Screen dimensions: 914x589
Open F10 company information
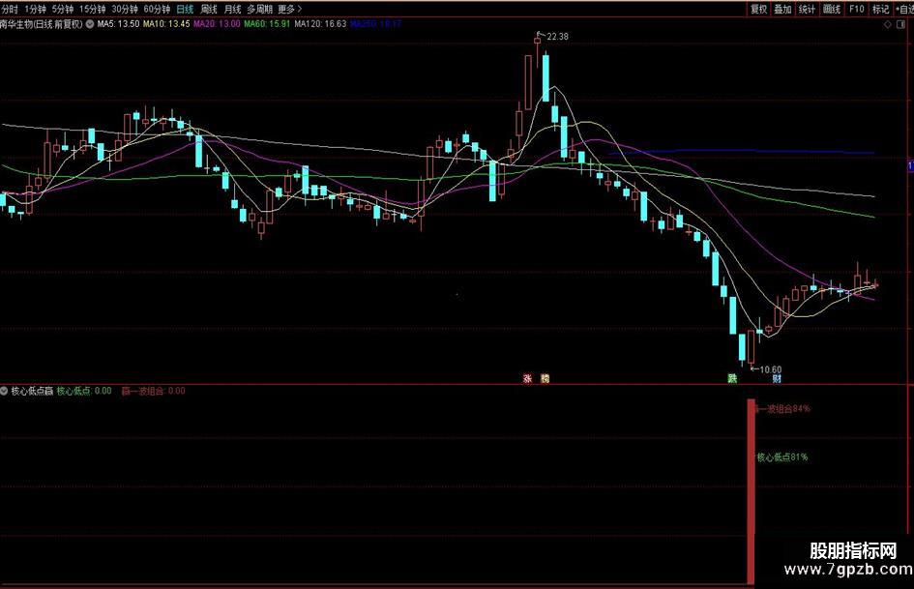pyautogui.click(x=856, y=9)
